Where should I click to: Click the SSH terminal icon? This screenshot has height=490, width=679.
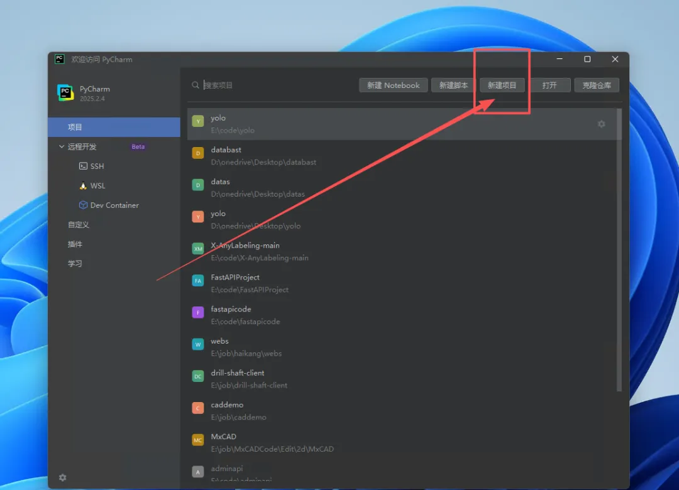coord(83,166)
